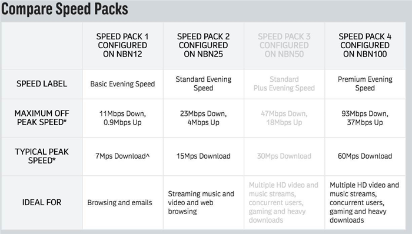Viewport: 412px width, 234px height.
Task: Select Speed Pack 1 NBN12 column header
Action: [x=122, y=45]
